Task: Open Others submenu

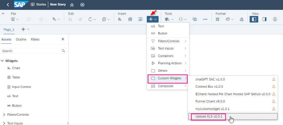Action: click(168, 71)
